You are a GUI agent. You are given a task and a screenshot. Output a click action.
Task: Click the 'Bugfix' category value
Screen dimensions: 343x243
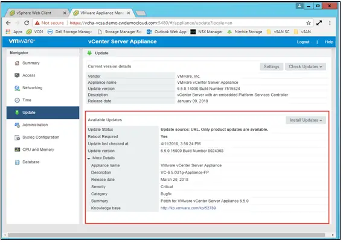166,194
